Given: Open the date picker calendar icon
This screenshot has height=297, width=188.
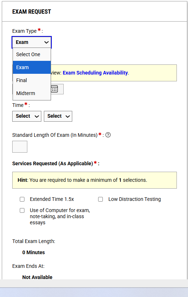Looking at the screenshot, I should 55,89.
